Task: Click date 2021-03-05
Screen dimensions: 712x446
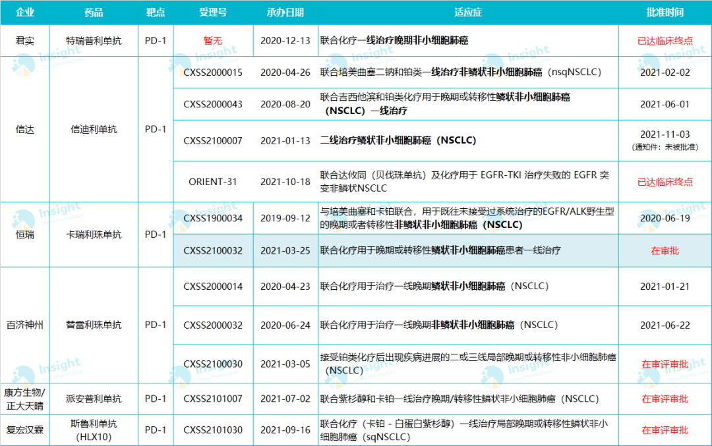Action: coord(285,364)
